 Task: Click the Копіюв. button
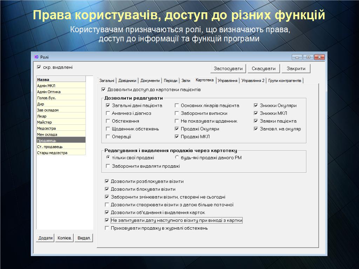(x=65, y=238)
